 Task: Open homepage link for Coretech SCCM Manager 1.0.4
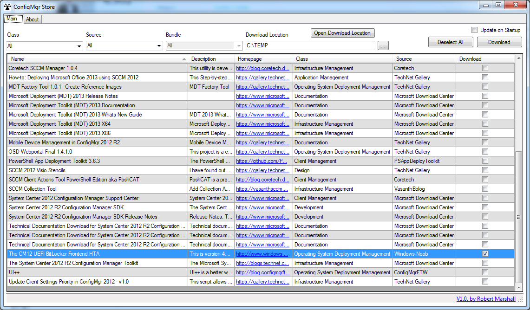click(x=262, y=68)
